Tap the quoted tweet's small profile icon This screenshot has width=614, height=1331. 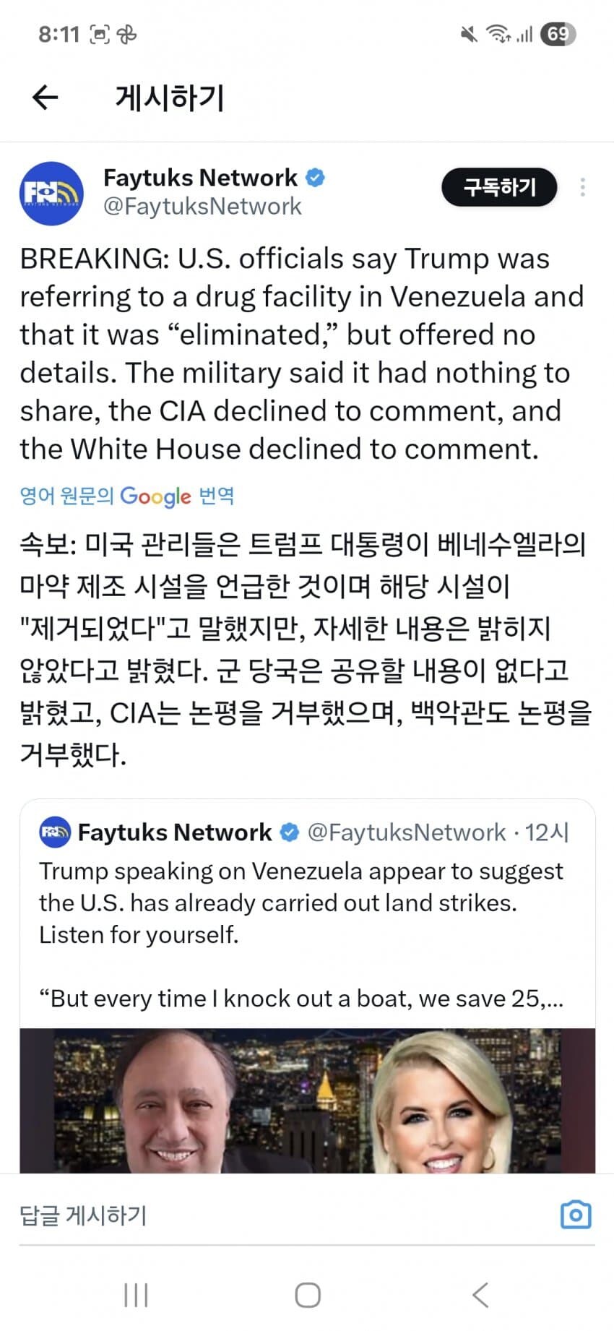pos(55,832)
